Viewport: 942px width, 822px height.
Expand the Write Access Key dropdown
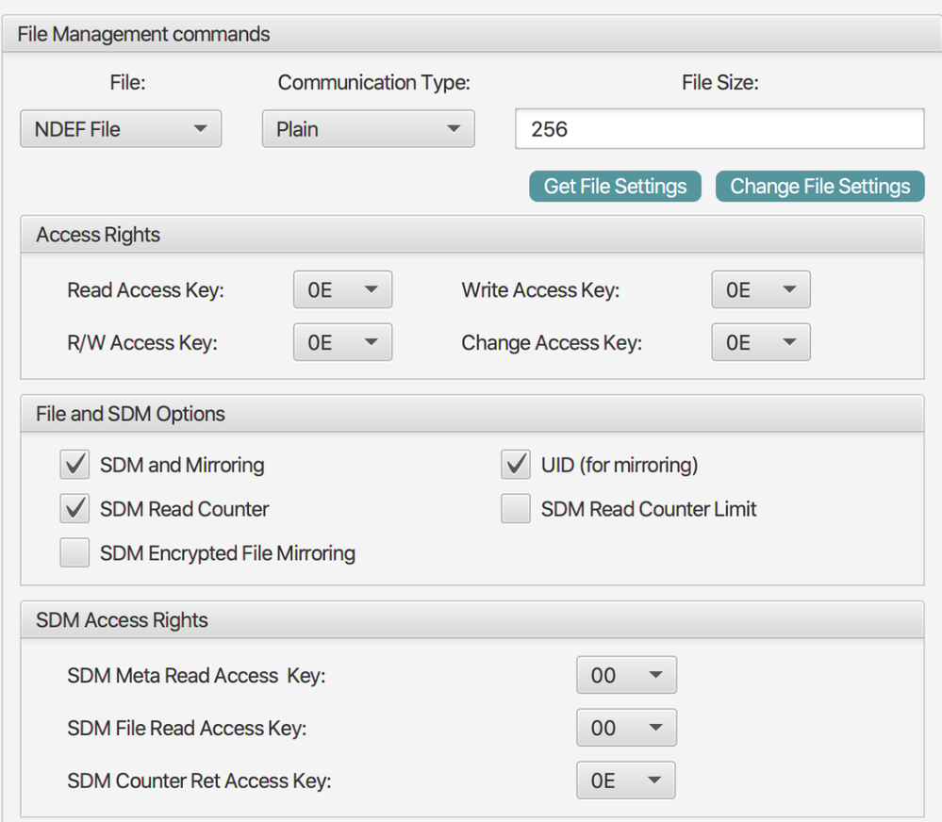pos(760,290)
